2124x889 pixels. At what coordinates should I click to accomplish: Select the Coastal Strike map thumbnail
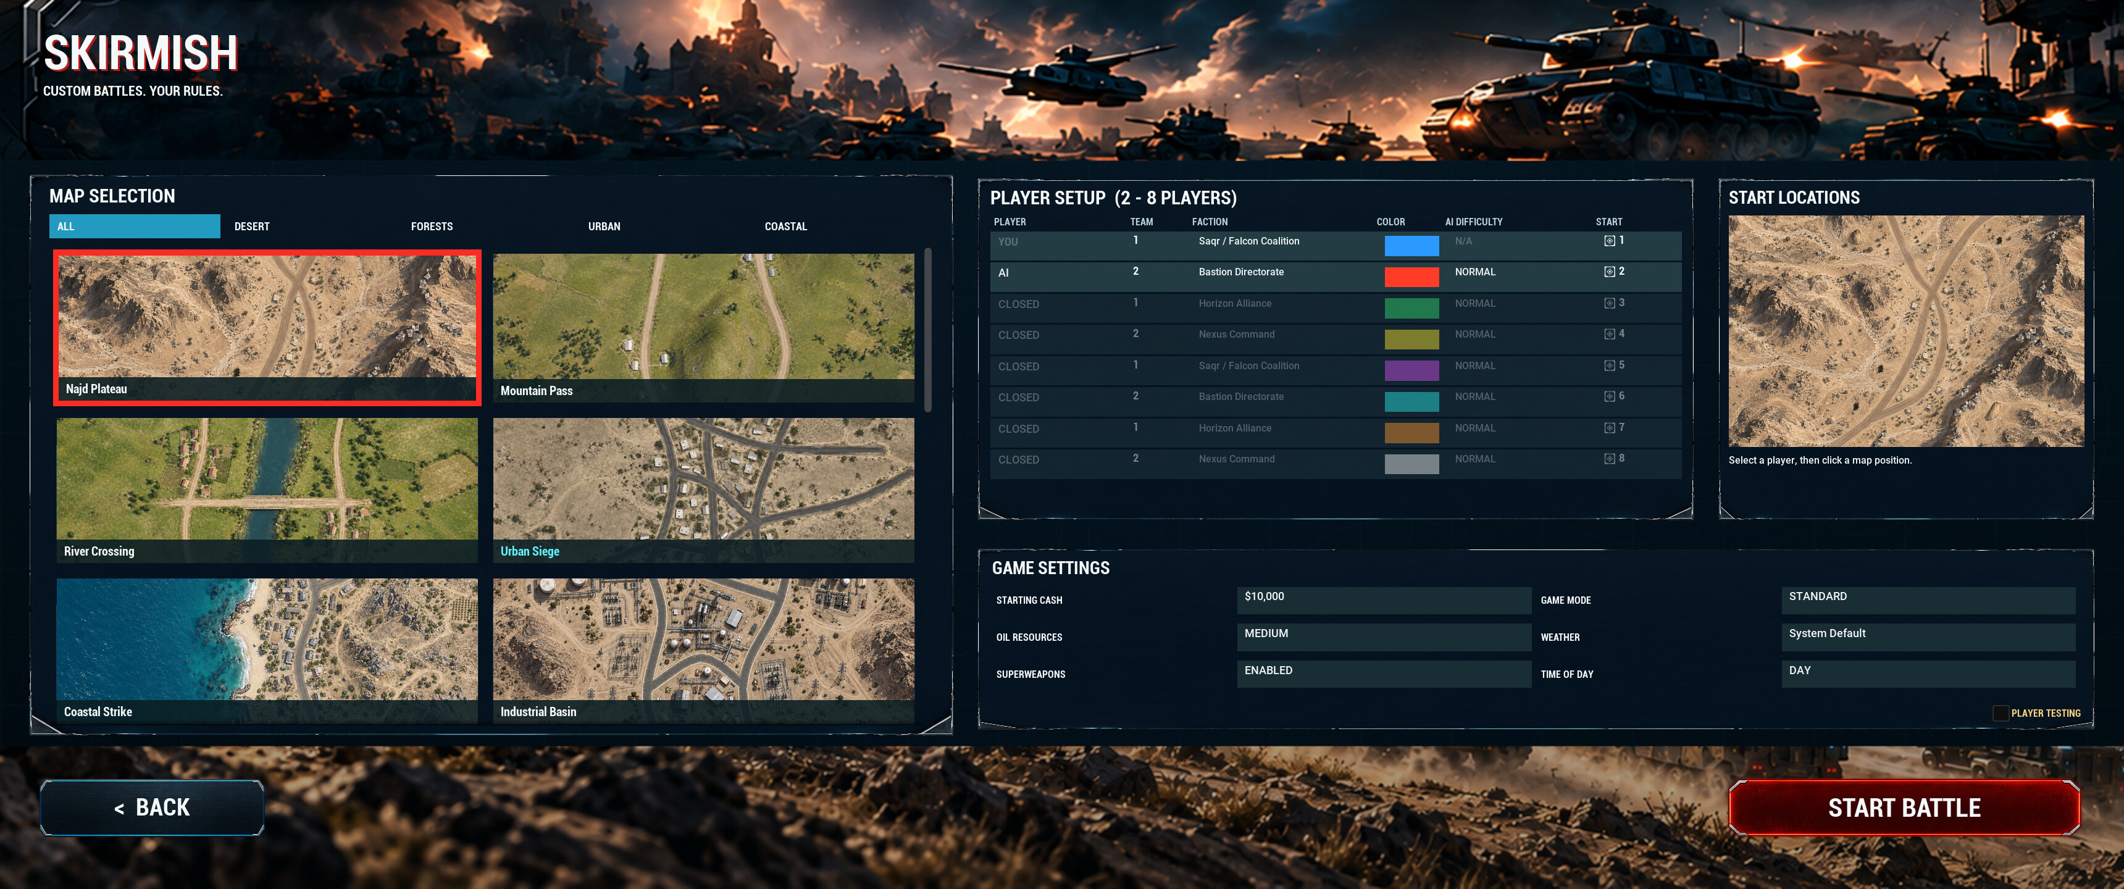[267, 651]
